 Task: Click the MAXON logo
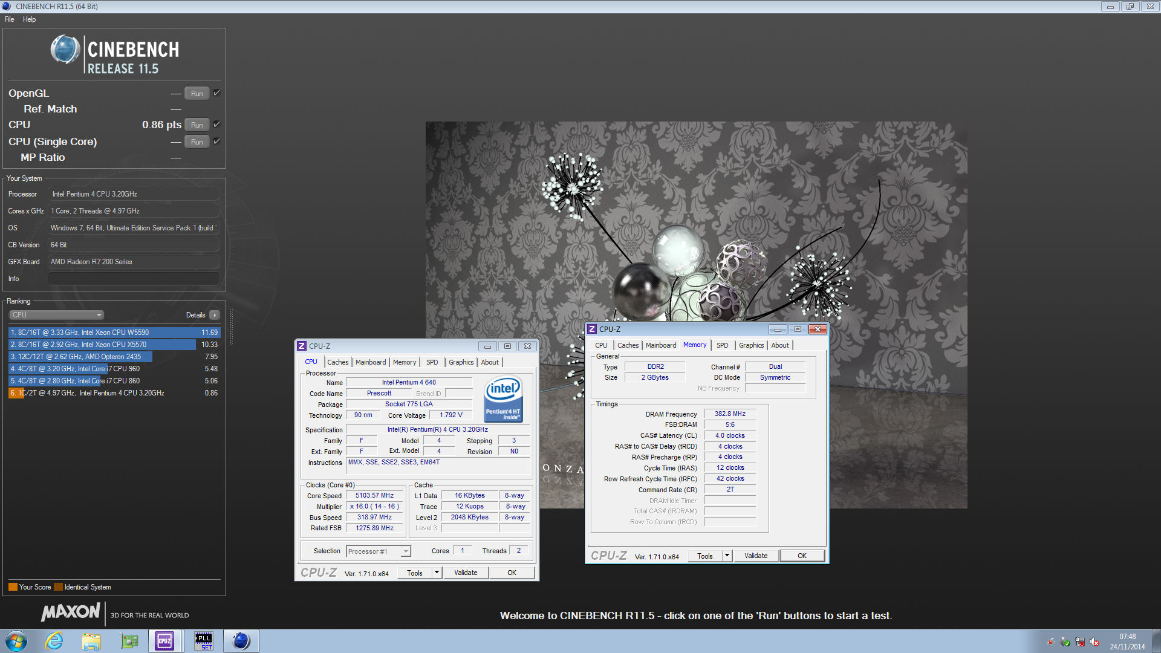pos(70,612)
